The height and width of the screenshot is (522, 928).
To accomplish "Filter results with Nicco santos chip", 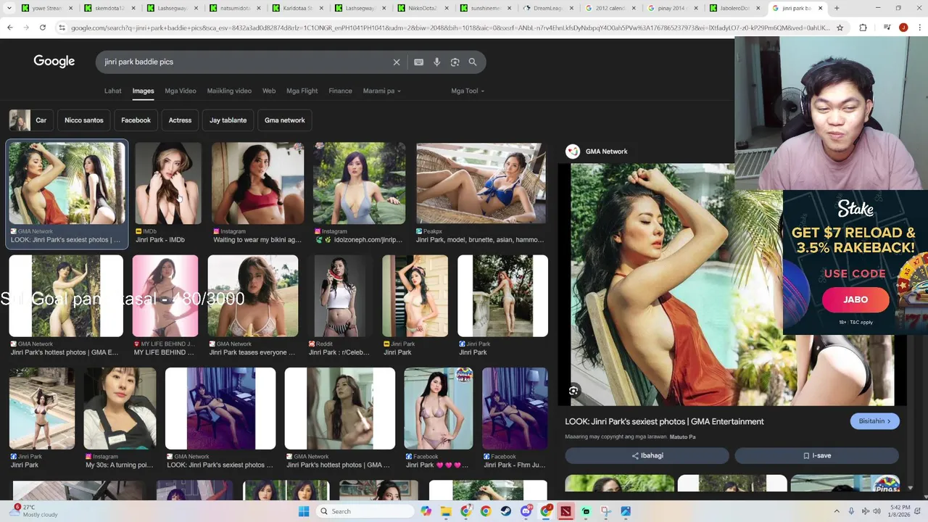I will pos(84,120).
